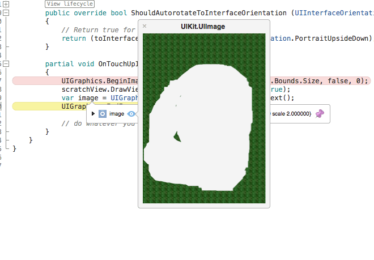Click the green and white image preview

click(204, 118)
